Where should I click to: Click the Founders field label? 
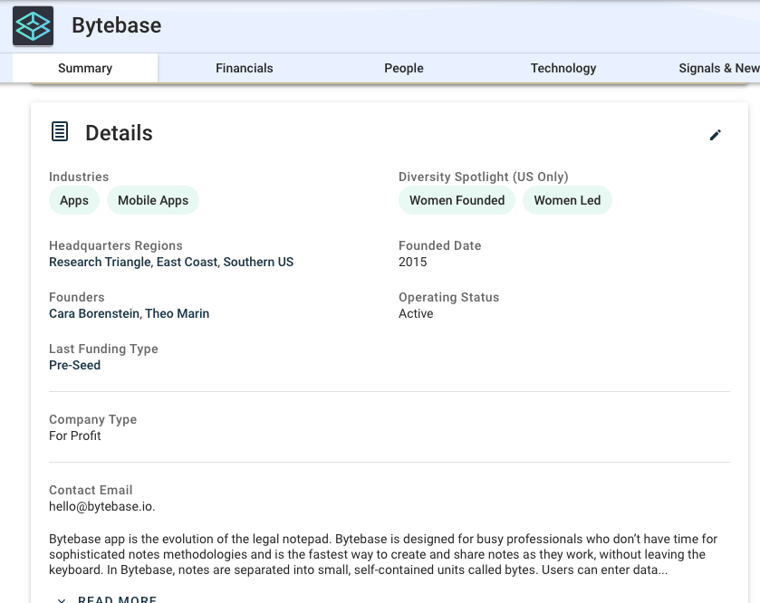(77, 297)
